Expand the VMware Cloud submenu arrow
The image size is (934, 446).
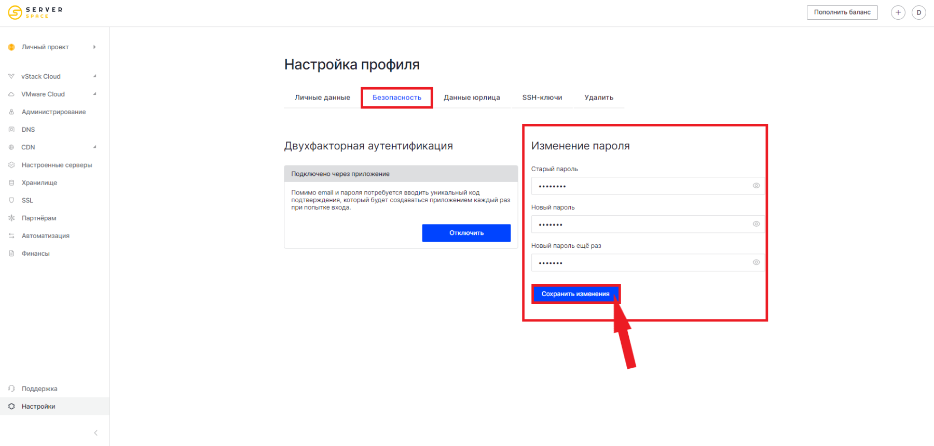click(94, 94)
